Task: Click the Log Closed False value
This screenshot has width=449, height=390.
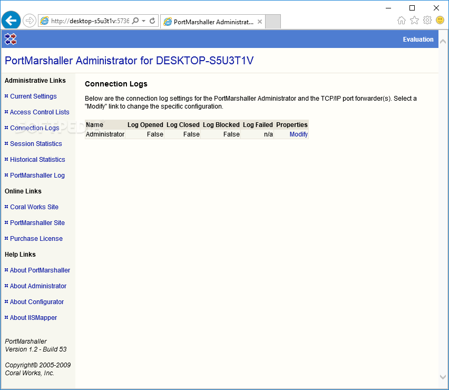Action: pos(191,134)
